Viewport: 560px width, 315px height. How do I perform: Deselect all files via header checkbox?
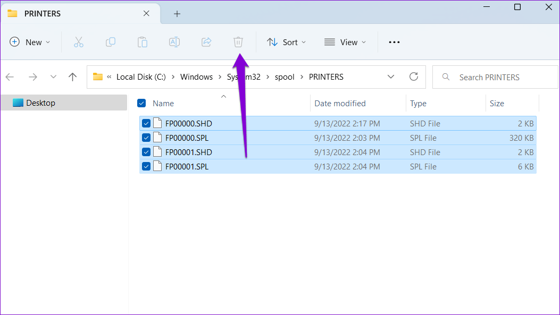[141, 103]
